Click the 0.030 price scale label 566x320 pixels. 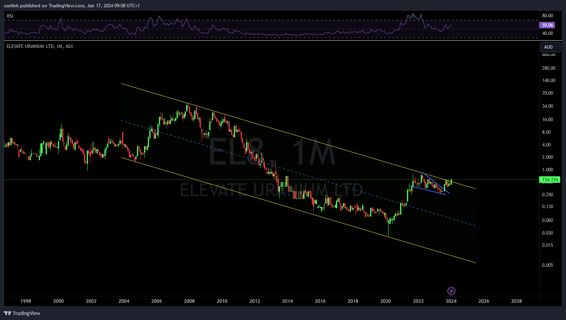547,233
